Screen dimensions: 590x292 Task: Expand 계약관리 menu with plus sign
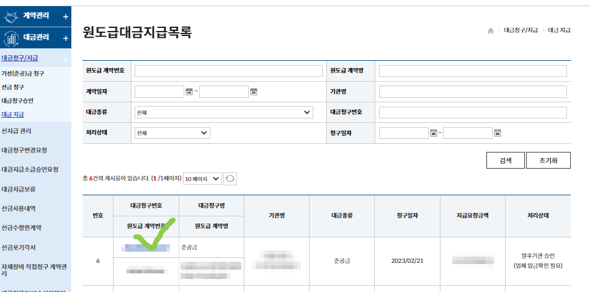[66, 17]
